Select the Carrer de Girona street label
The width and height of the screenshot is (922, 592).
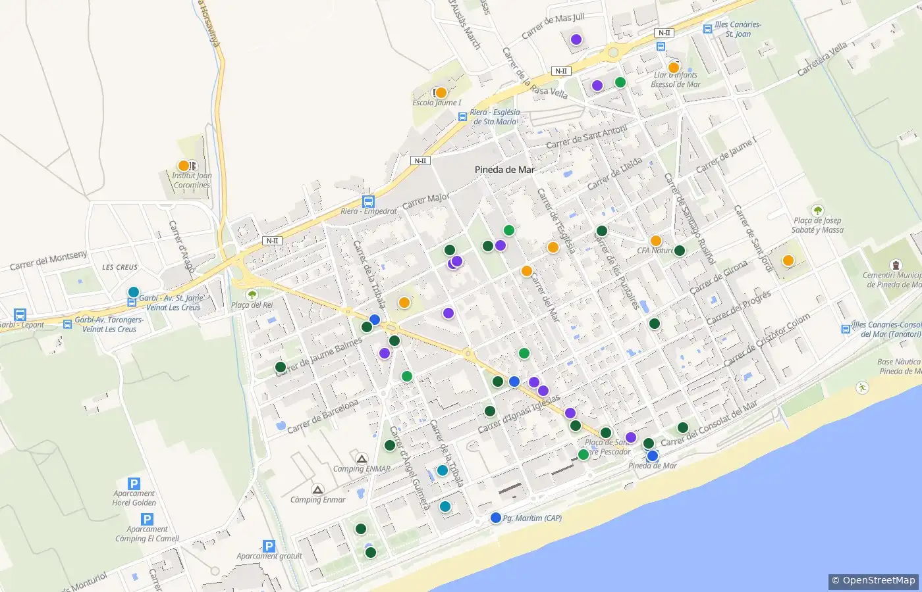(719, 278)
